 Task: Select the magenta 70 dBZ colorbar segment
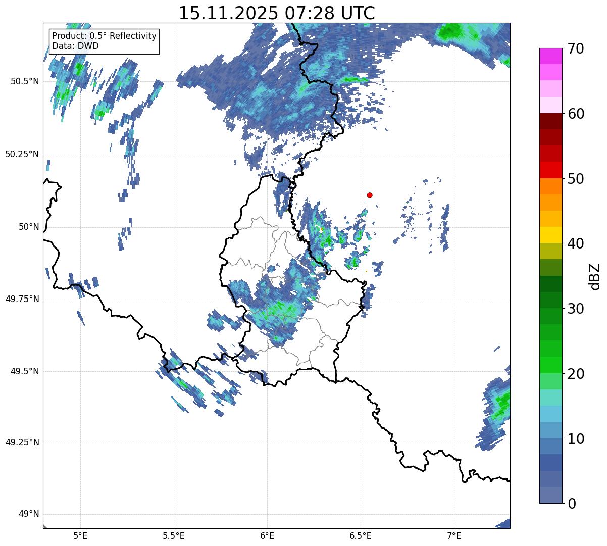point(550,56)
